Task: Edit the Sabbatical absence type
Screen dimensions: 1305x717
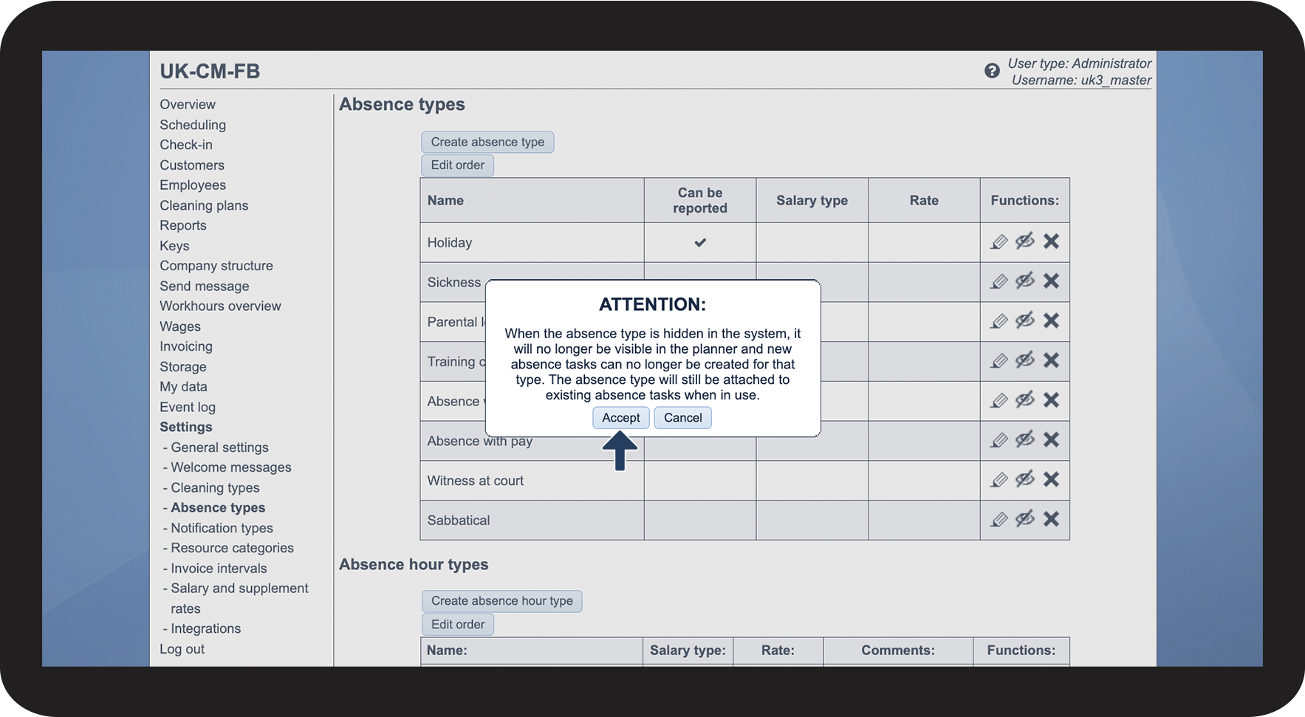Action: pyautogui.click(x=999, y=520)
